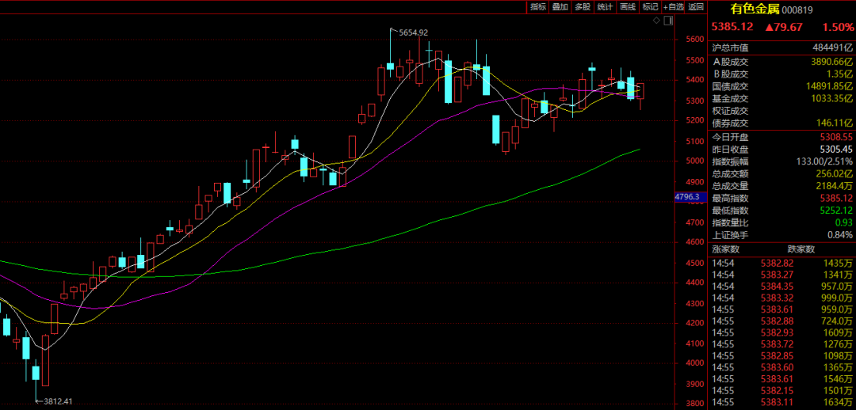Click 总成交额 value 256.02亿
The image size is (856, 410).
[x=832, y=174]
